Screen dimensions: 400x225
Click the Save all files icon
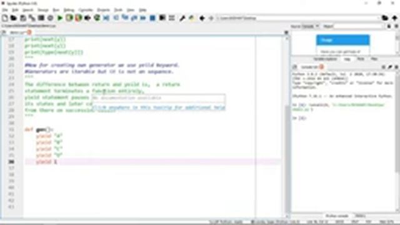coord(32,18)
